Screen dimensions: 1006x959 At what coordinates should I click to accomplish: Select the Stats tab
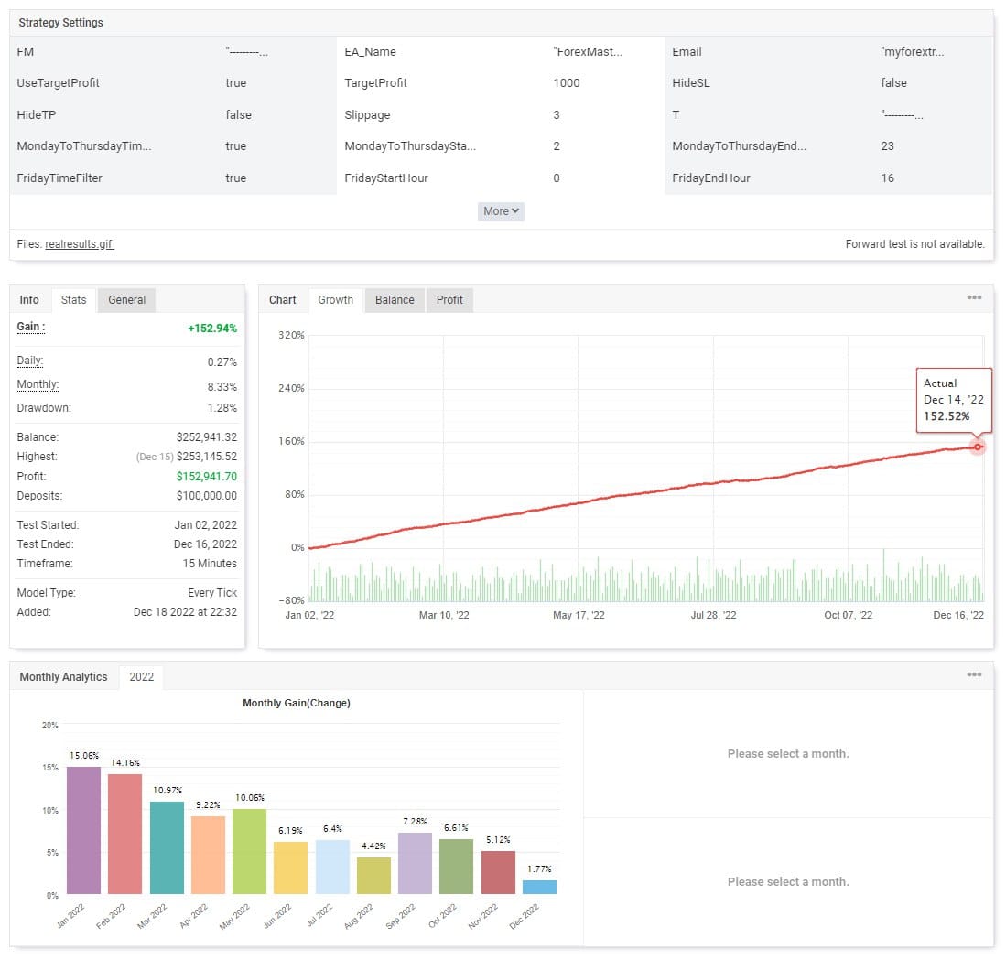[x=73, y=300]
